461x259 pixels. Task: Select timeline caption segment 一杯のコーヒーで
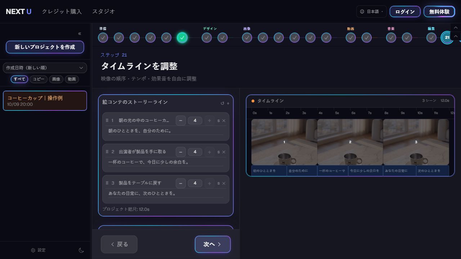332,171
